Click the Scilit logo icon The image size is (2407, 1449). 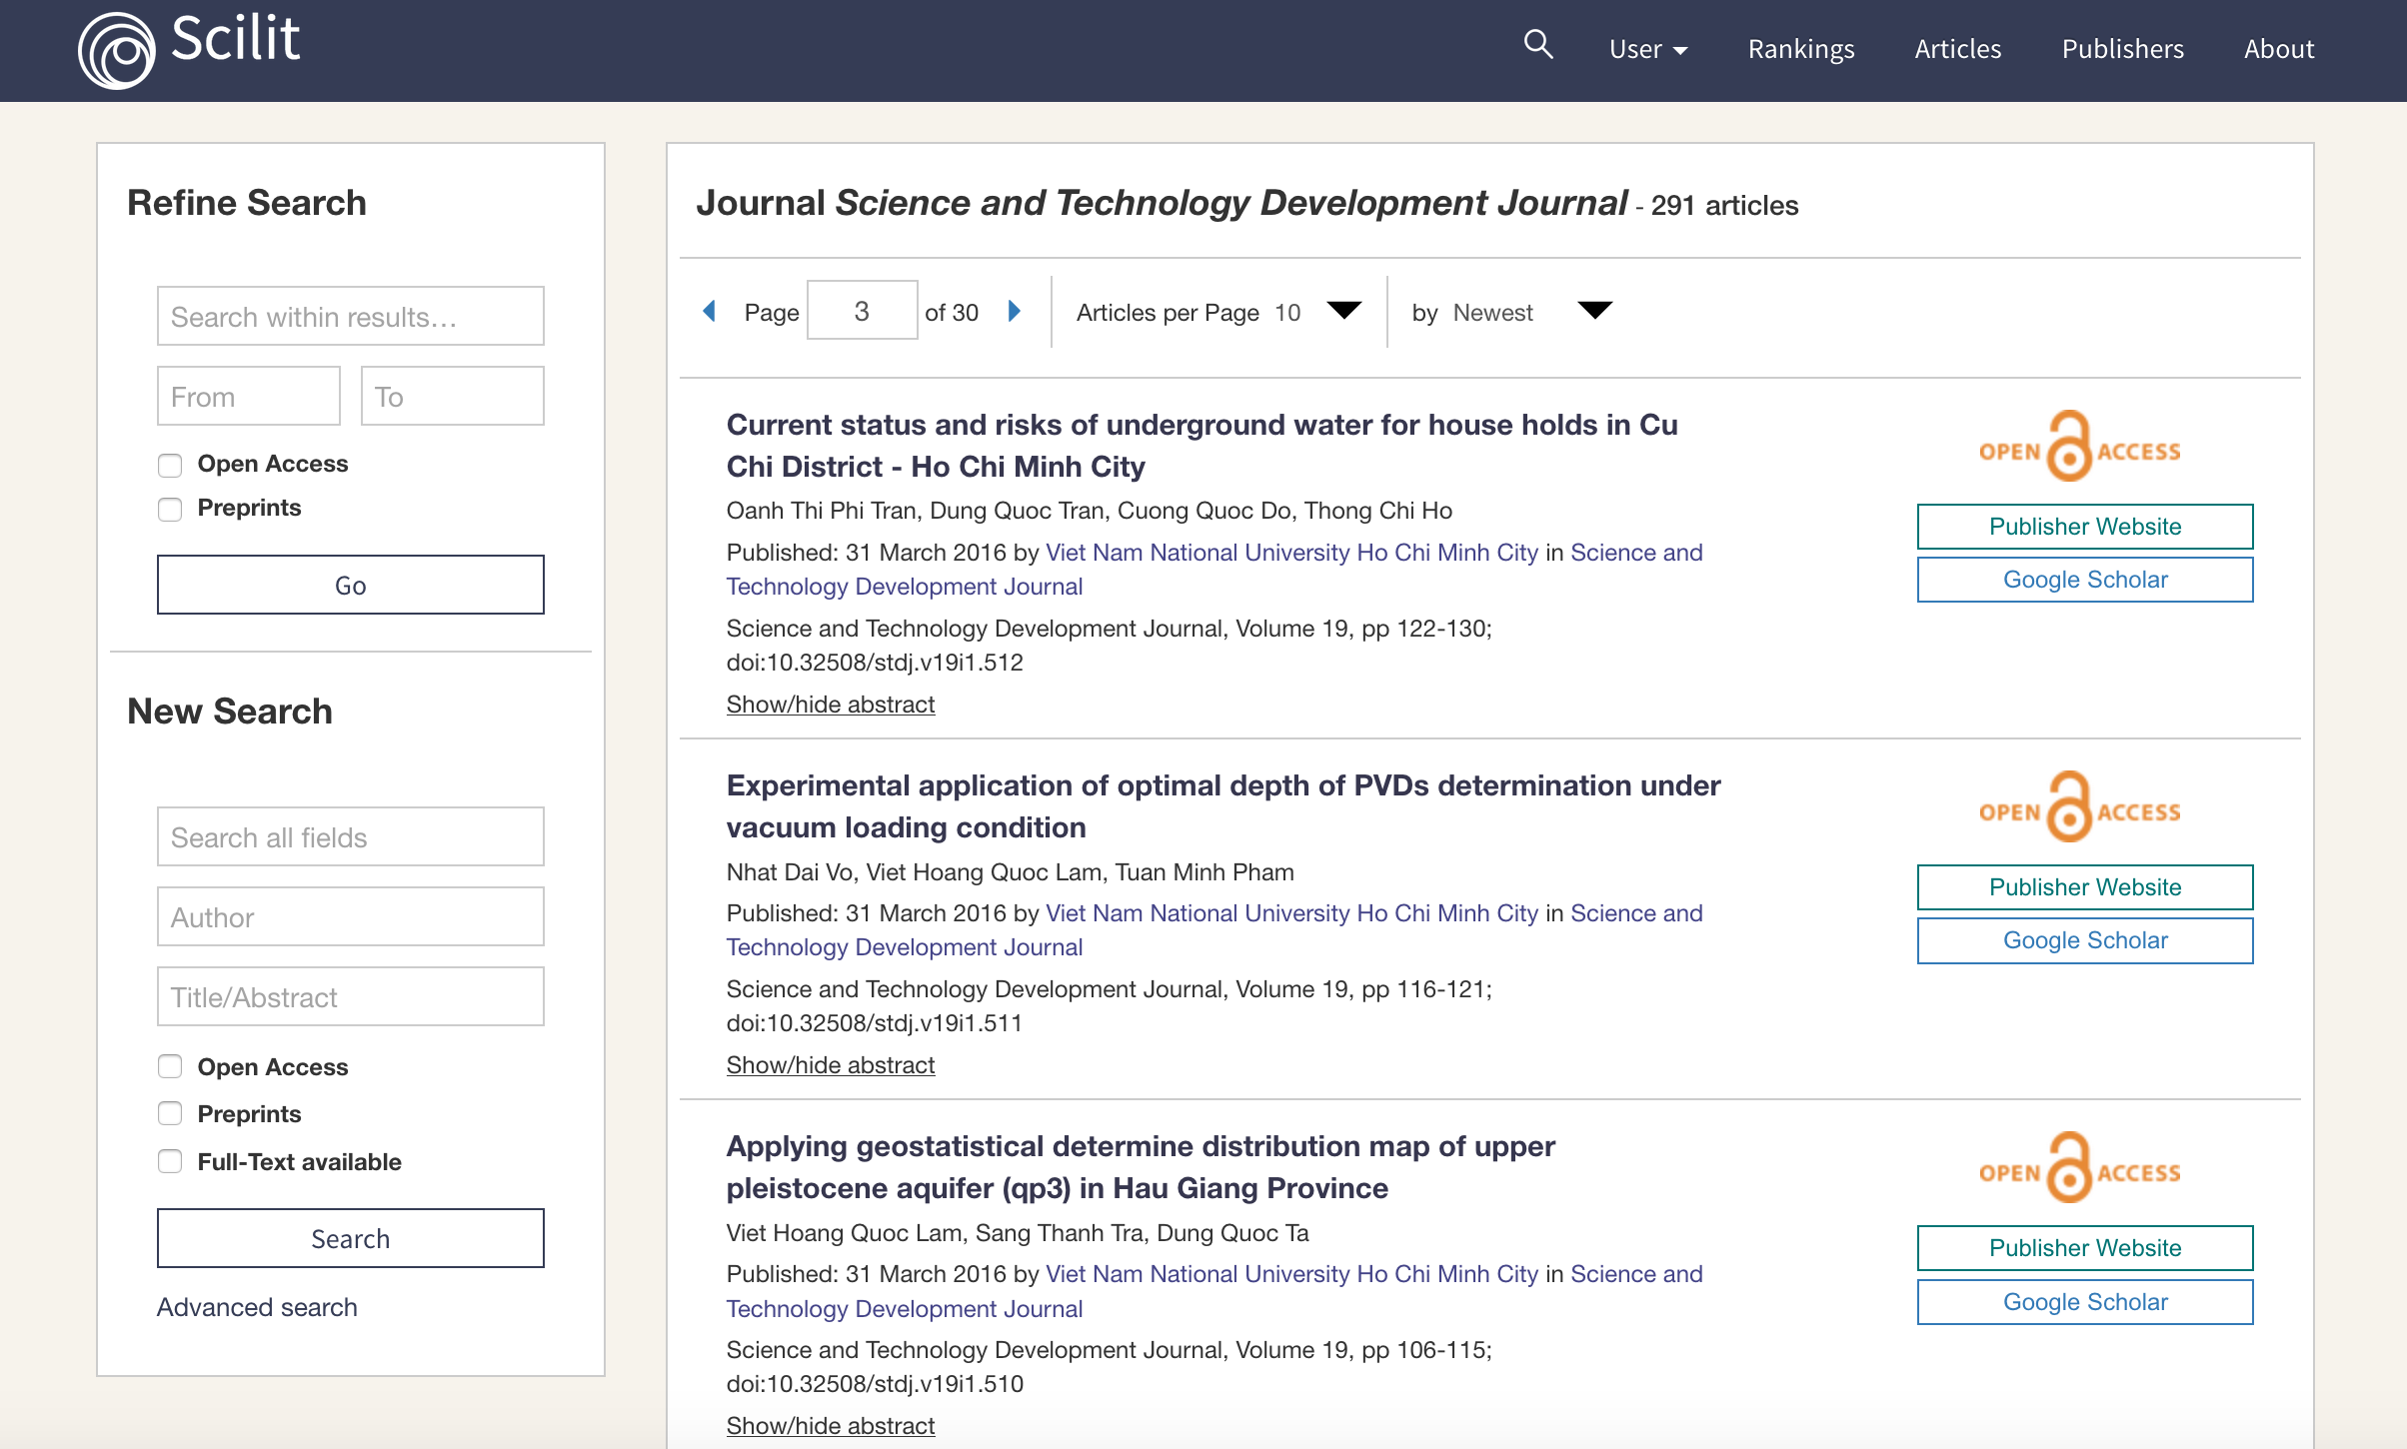116,50
